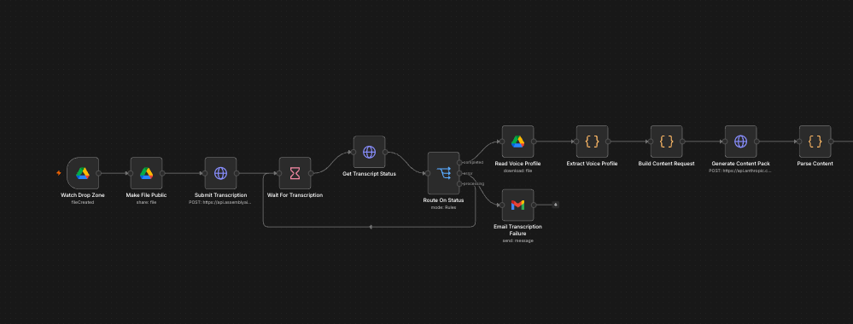Click the completed output port on Route On Status

coord(459,163)
